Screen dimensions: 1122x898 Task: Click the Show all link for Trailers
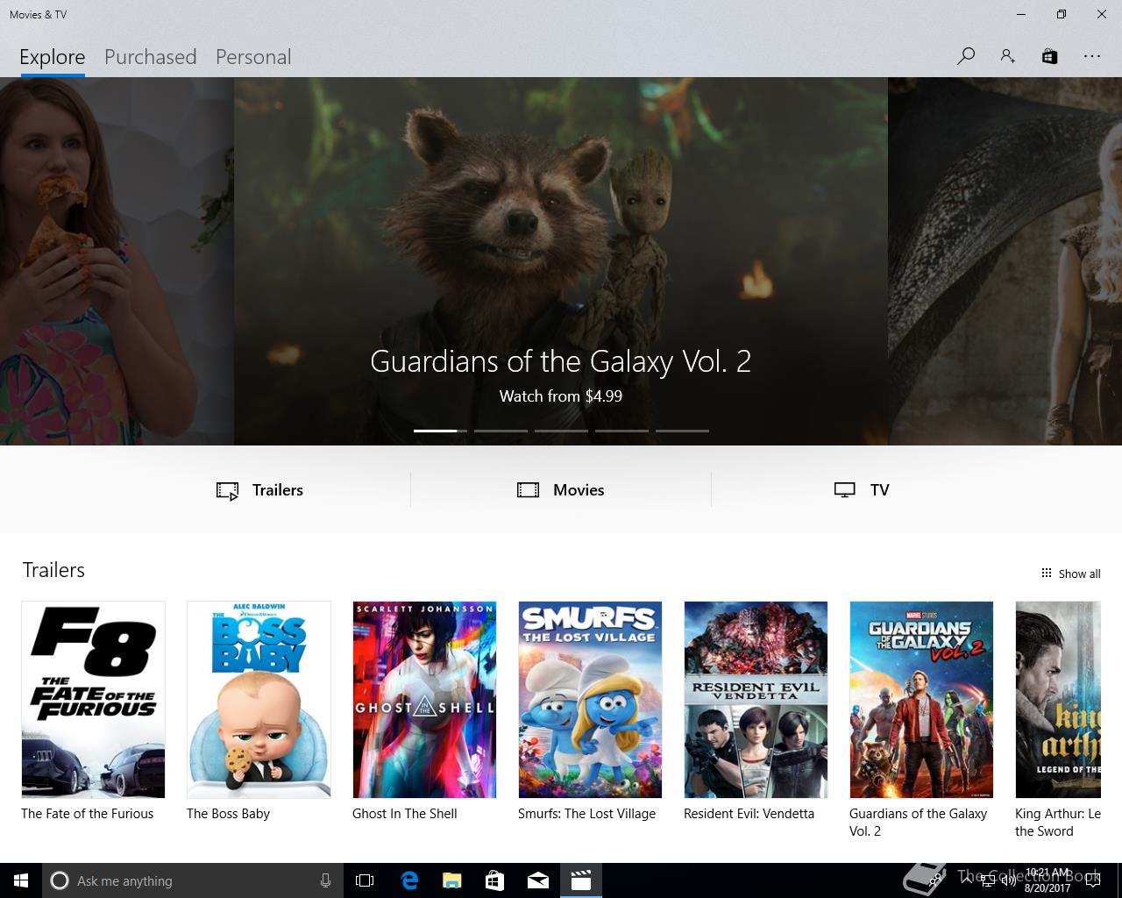pyautogui.click(x=1079, y=574)
